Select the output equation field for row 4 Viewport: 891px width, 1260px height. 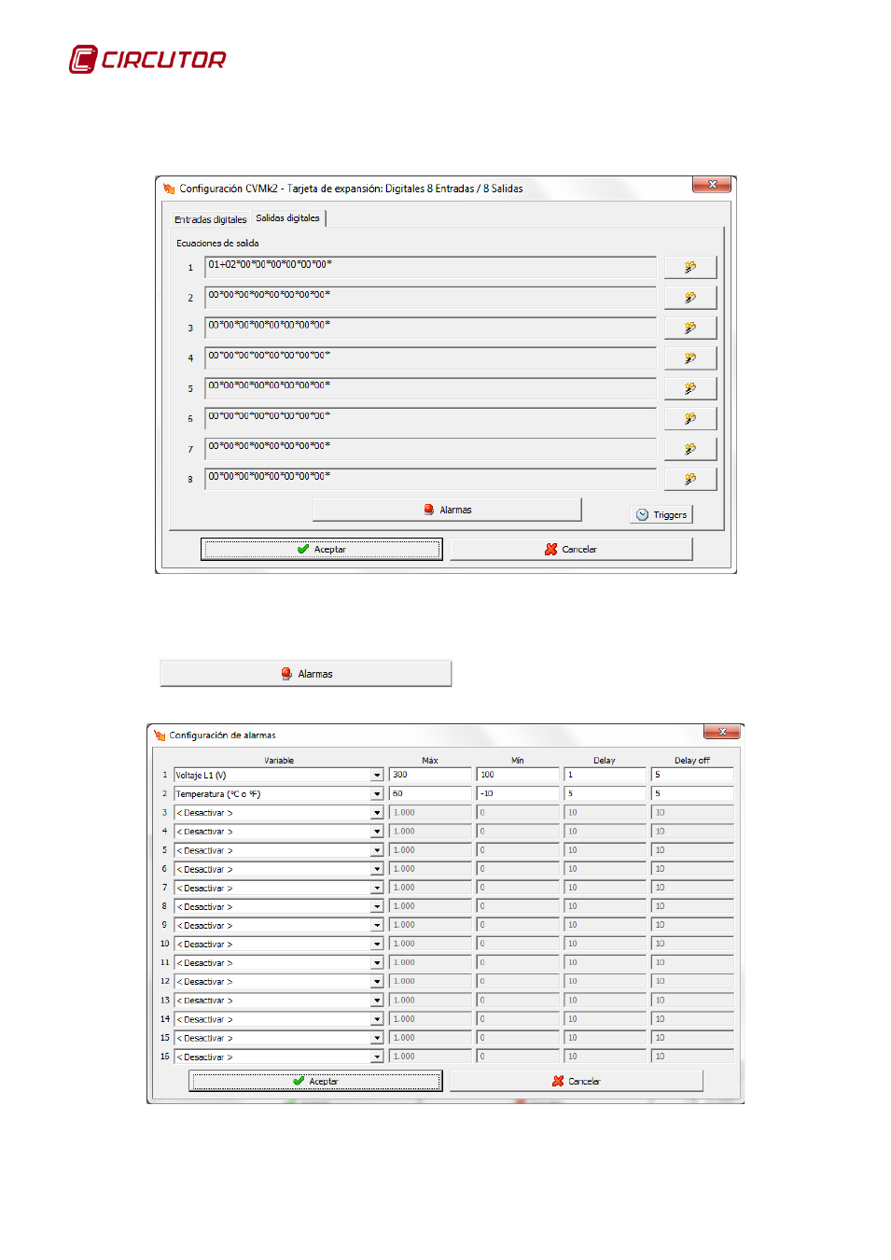430,357
